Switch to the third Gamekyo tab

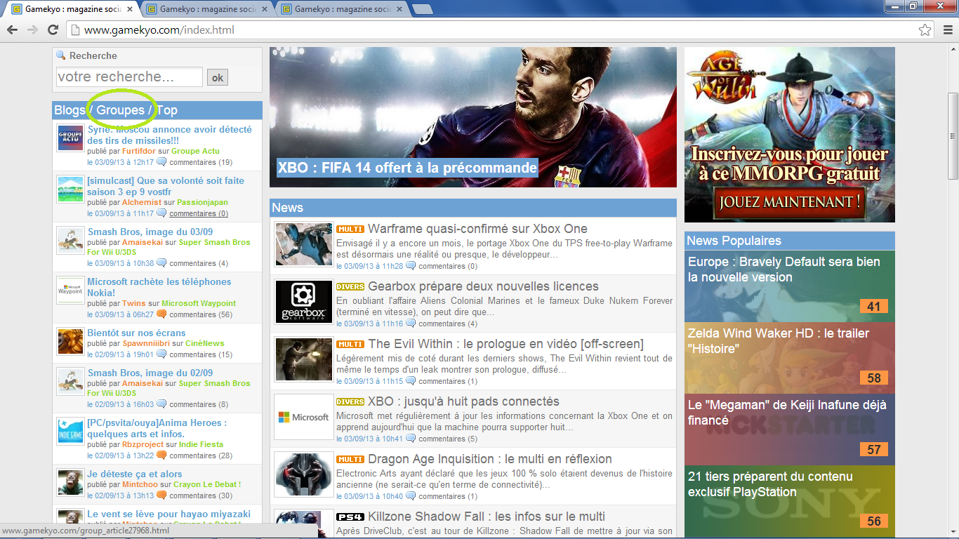click(342, 9)
